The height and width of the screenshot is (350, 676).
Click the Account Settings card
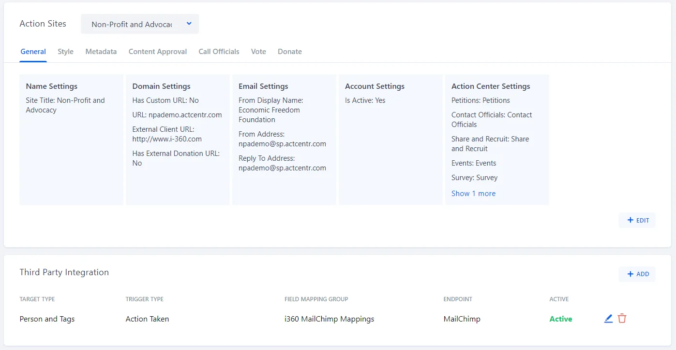(x=391, y=140)
